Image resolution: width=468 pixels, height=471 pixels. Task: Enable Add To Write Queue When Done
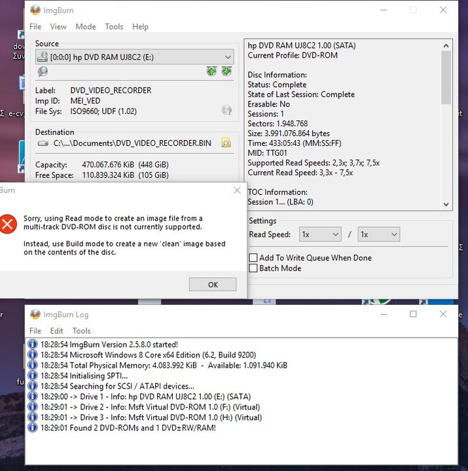coord(253,258)
